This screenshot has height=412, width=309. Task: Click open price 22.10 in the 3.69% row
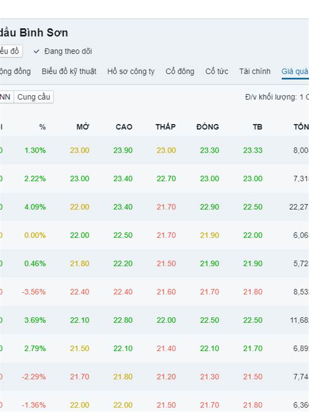[x=80, y=320]
